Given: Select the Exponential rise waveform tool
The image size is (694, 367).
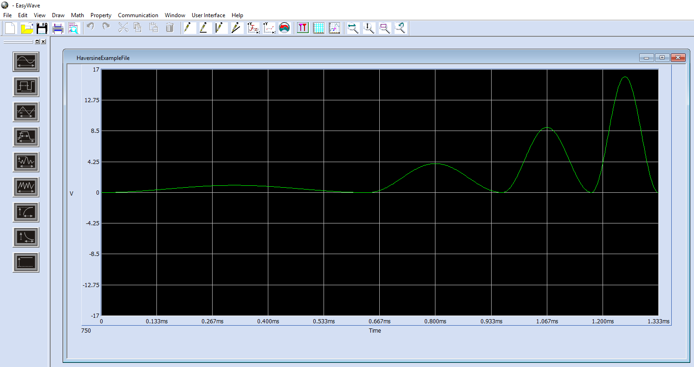Looking at the screenshot, I should click(x=26, y=212).
